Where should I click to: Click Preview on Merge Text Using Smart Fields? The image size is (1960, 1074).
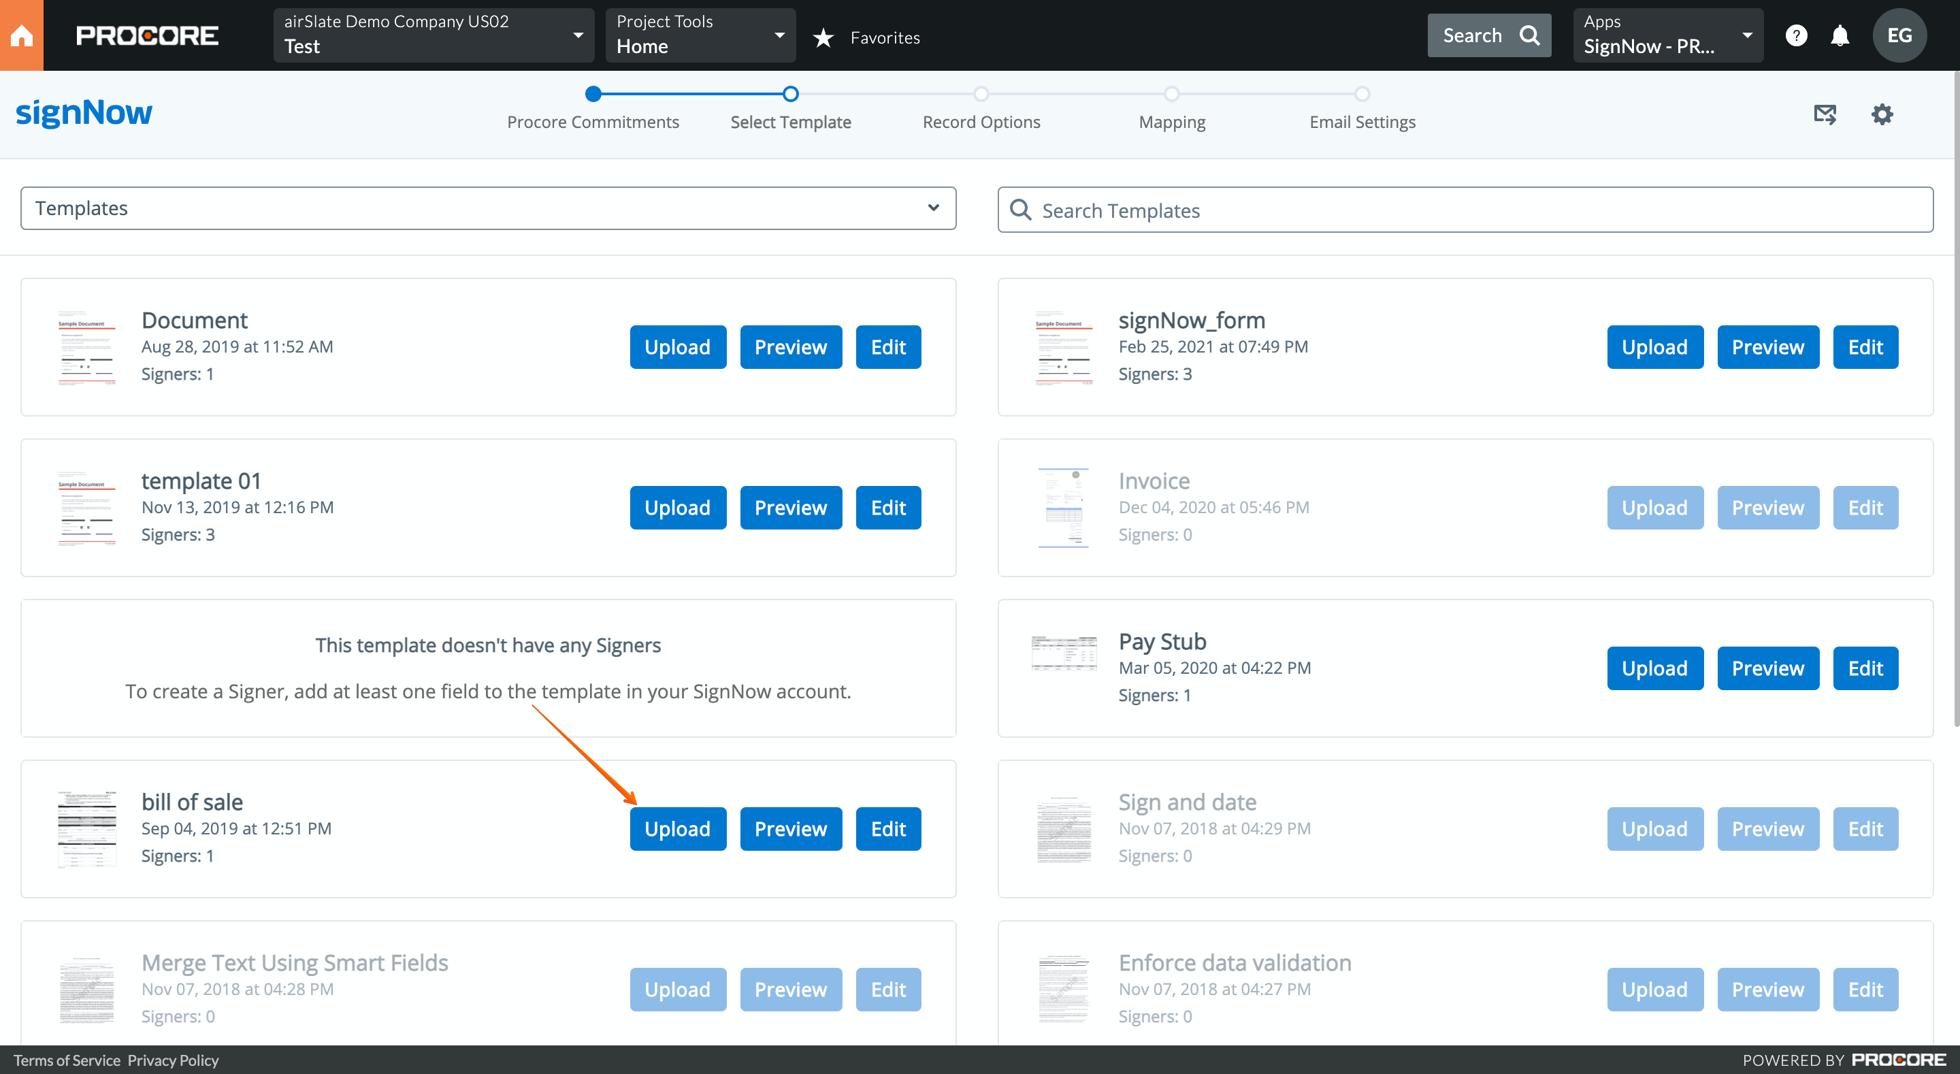(791, 990)
